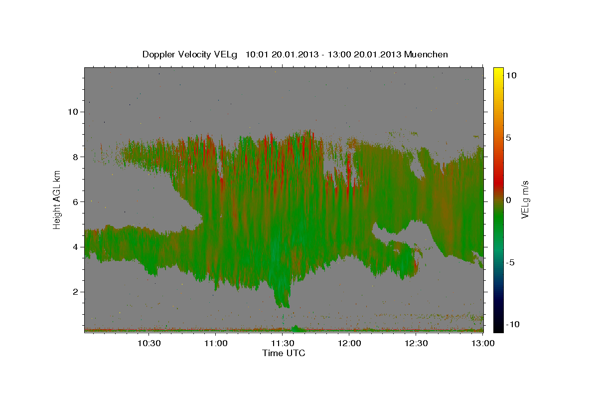This screenshot has height=399, width=598.
Task: Click the height axis label 2
Action: point(75,292)
